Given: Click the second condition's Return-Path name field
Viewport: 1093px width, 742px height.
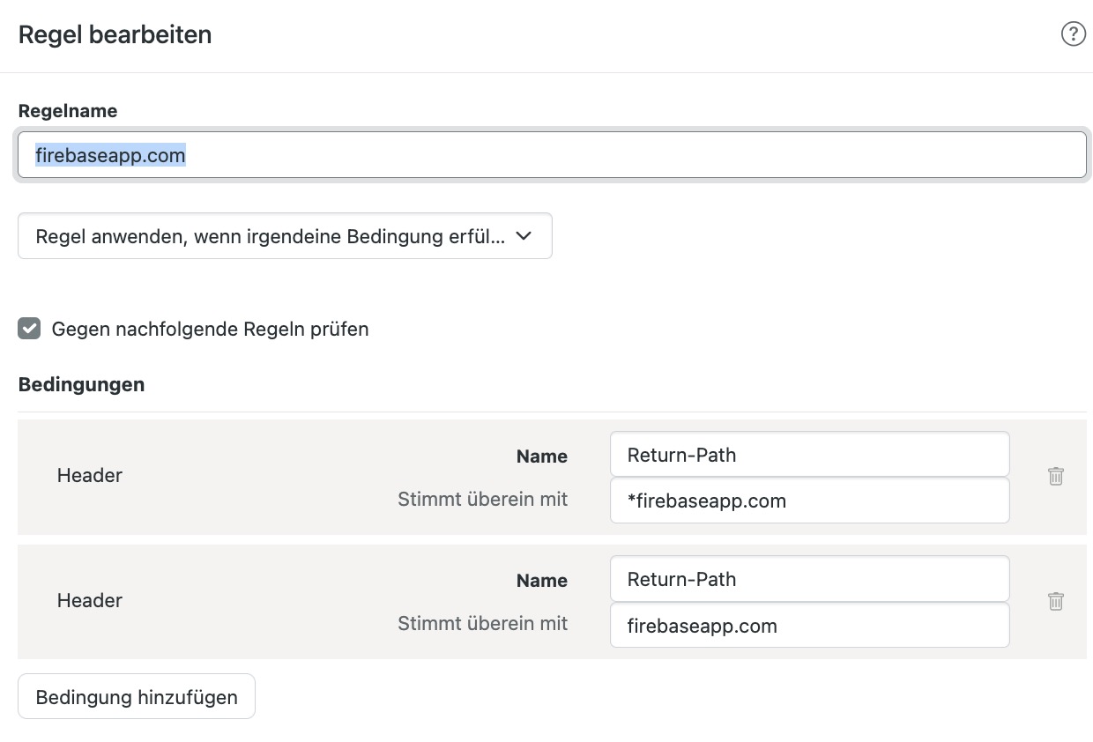Looking at the screenshot, I should click(809, 579).
